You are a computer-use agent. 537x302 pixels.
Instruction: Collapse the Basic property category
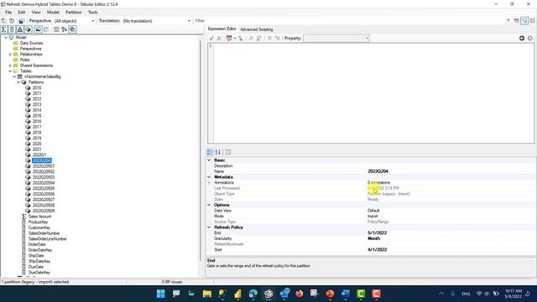[x=209, y=160]
